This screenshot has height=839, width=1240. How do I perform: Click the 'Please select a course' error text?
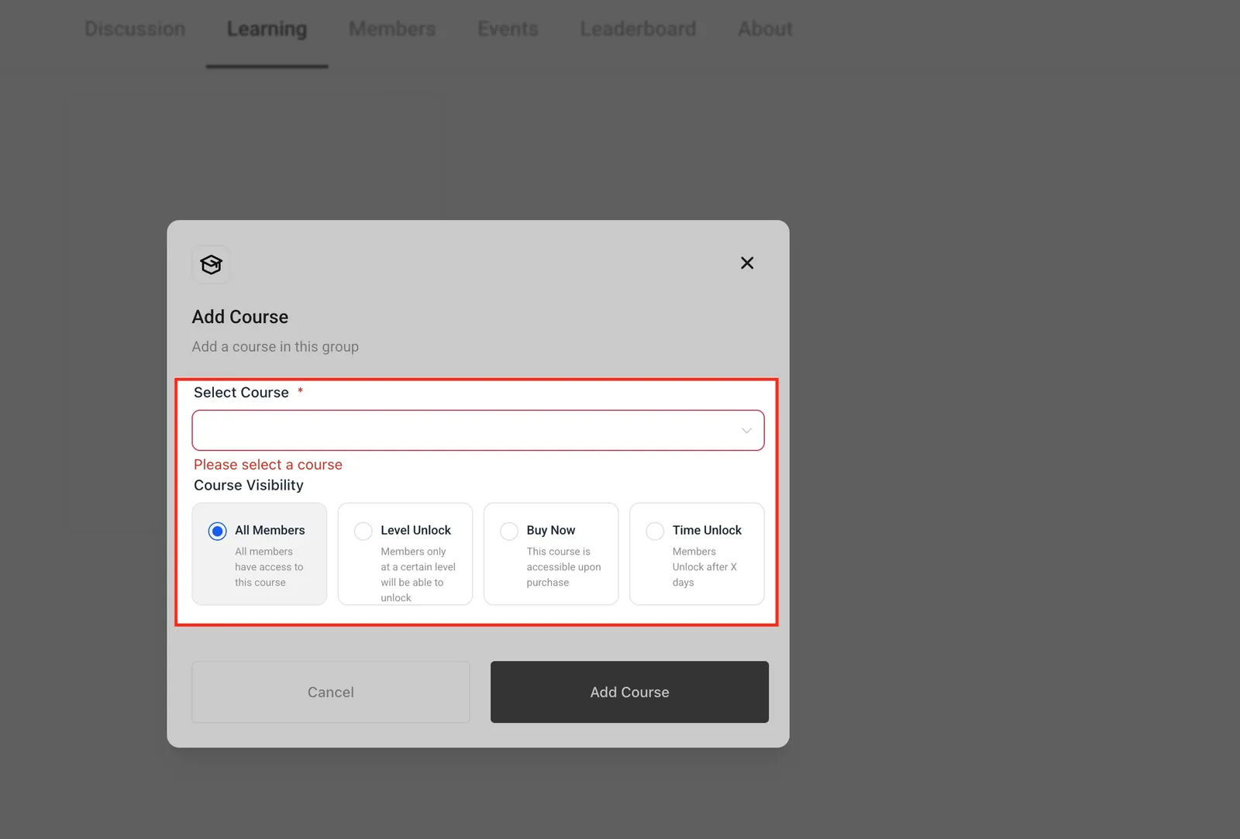pyautogui.click(x=268, y=465)
